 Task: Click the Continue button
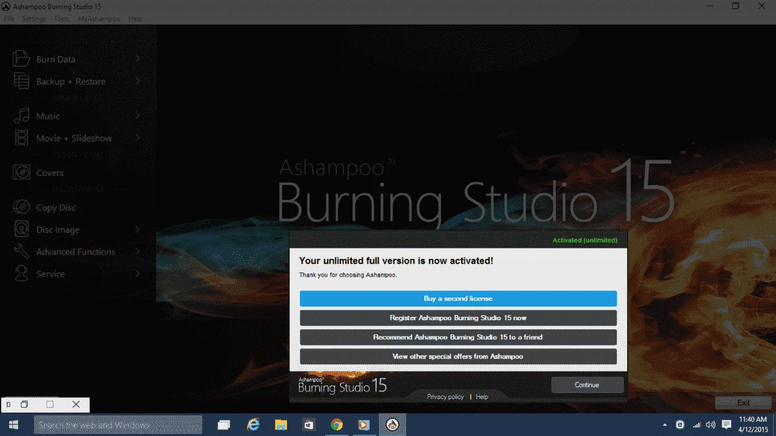(587, 385)
